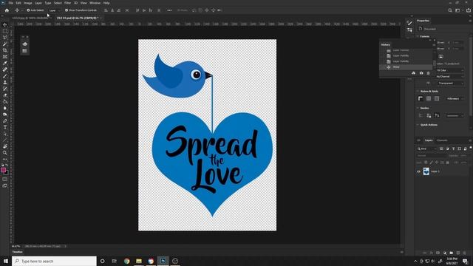Open the Filter menu

coord(67,3)
